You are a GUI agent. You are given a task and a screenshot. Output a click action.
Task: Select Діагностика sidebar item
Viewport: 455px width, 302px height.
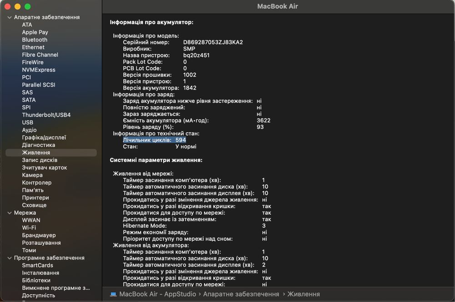coord(38,145)
